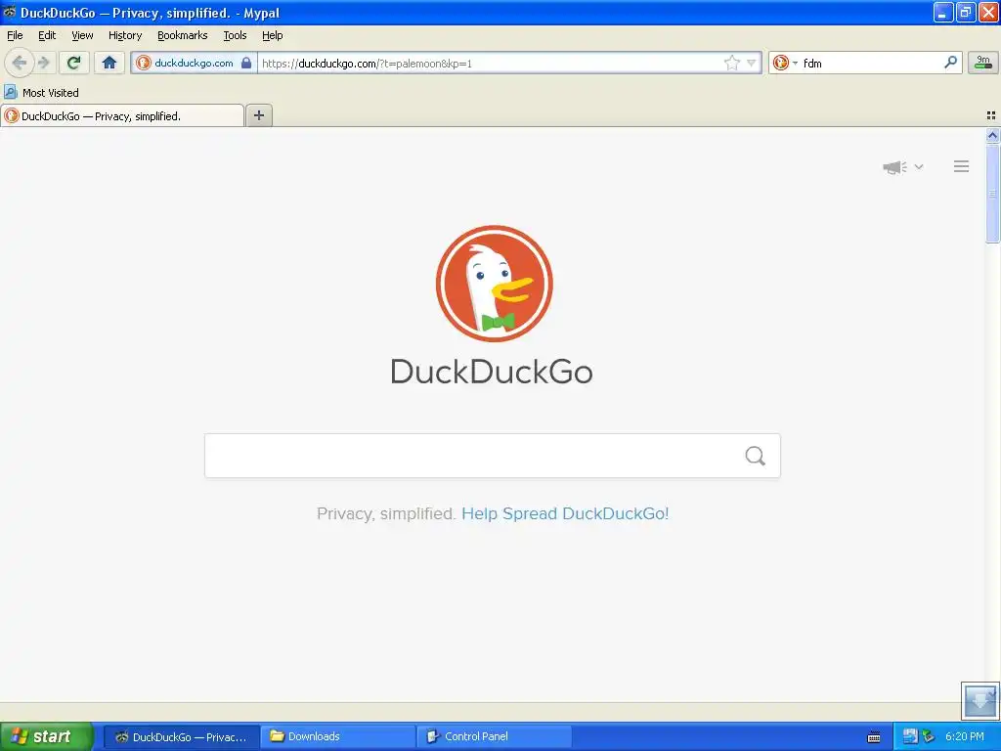Viewport: 1001px width, 751px height.
Task: Minimize the Mypal browser window
Action: (x=943, y=12)
